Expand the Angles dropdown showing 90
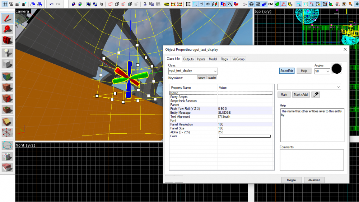Image resolution: width=359 pixels, height=202 pixels. pos(322,71)
